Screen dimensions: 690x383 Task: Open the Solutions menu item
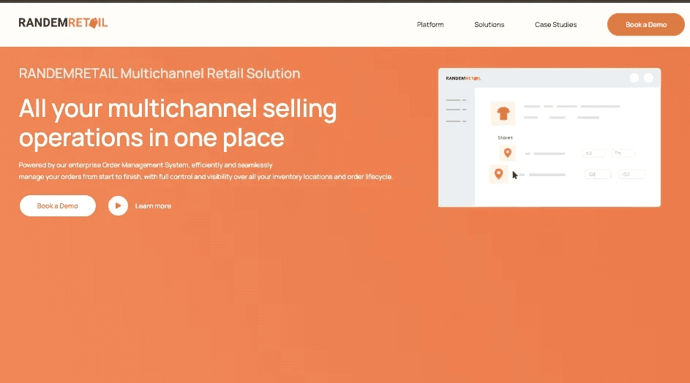click(x=489, y=25)
